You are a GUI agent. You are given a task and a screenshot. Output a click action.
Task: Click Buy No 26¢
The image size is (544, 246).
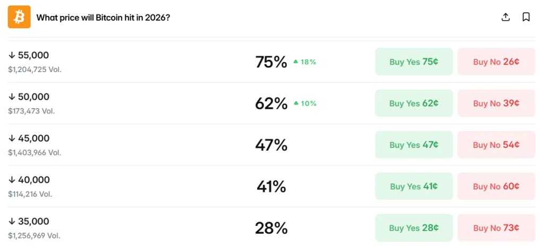pos(496,61)
